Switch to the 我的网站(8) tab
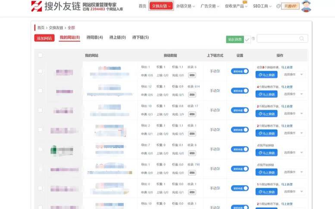 tap(70, 37)
